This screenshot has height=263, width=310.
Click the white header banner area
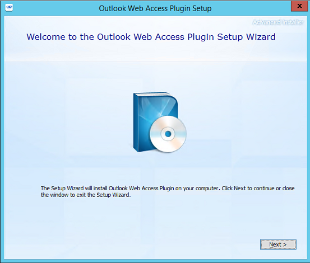[155, 39]
